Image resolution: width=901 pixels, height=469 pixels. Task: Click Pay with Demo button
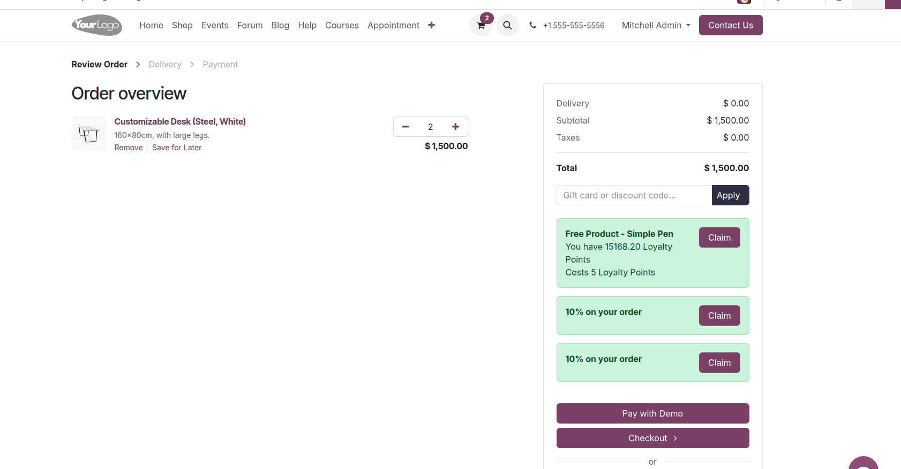pos(652,413)
